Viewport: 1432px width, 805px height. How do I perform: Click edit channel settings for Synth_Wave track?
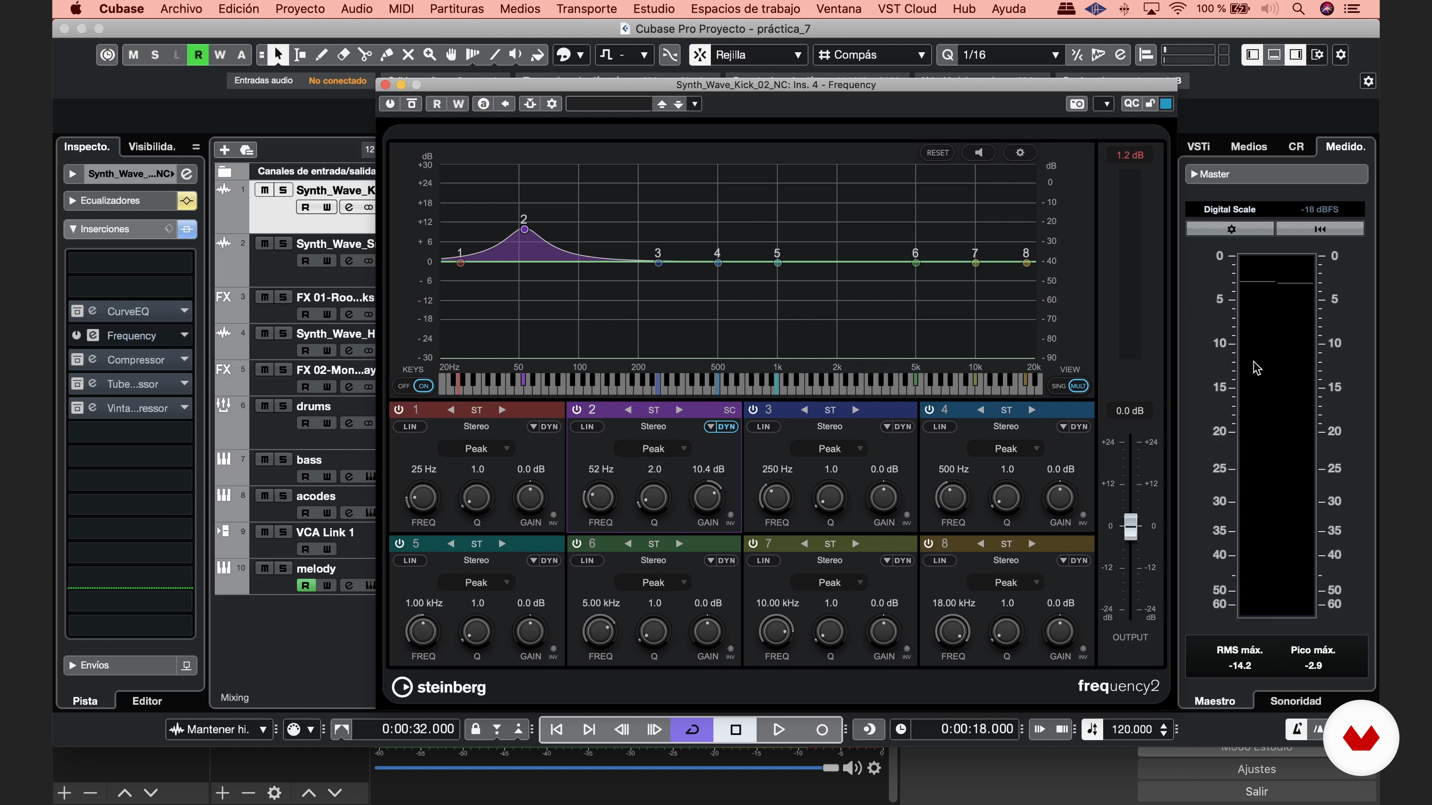(187, 174)
